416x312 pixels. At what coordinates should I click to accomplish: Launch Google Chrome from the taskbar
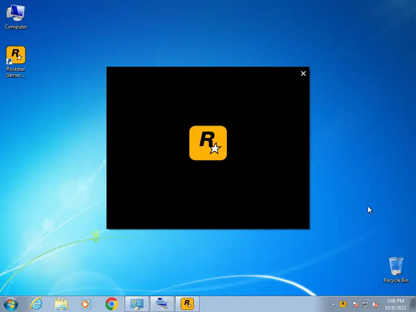coord(111,304)
